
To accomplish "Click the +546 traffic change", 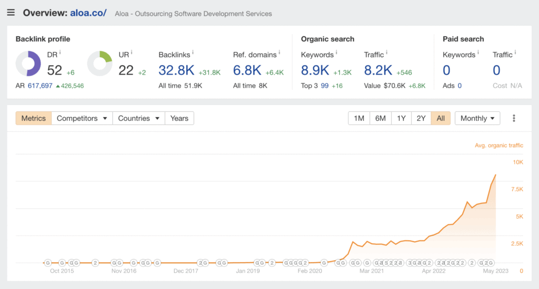I will [404, 73].
